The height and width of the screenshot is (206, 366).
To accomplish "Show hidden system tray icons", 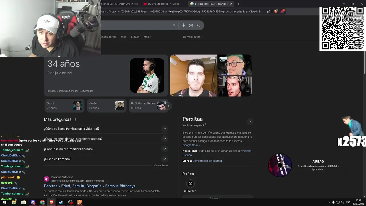I will (329, 202).
